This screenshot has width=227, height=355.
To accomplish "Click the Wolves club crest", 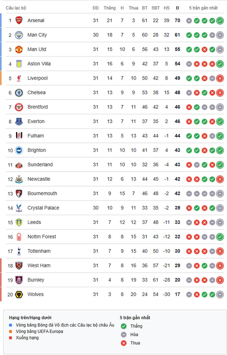I will [x=19, y=294].
